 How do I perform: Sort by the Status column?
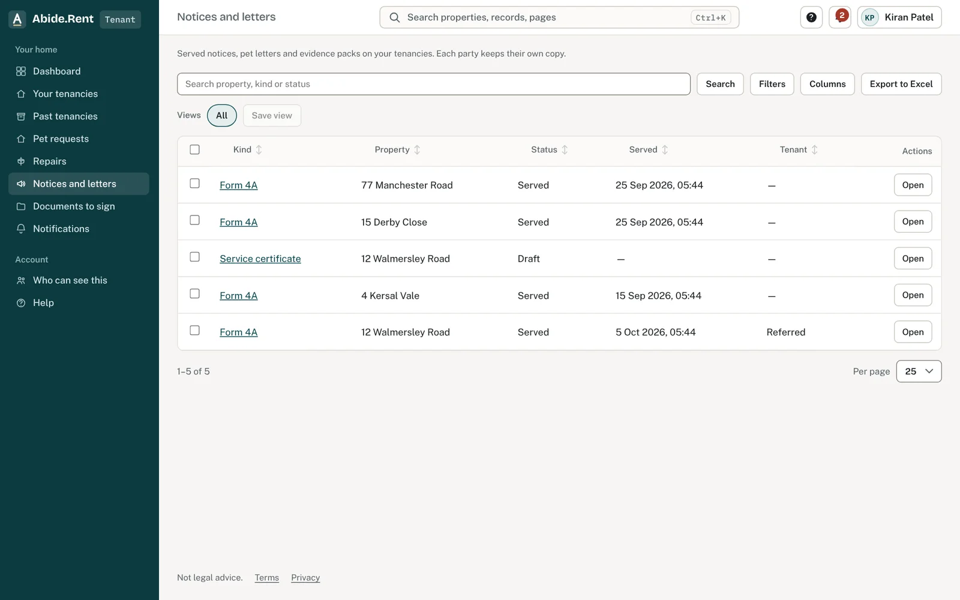coord(550,149)
